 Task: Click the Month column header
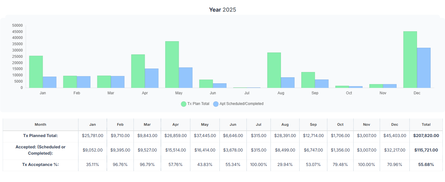pyautogui.click(x=41, y=124)
